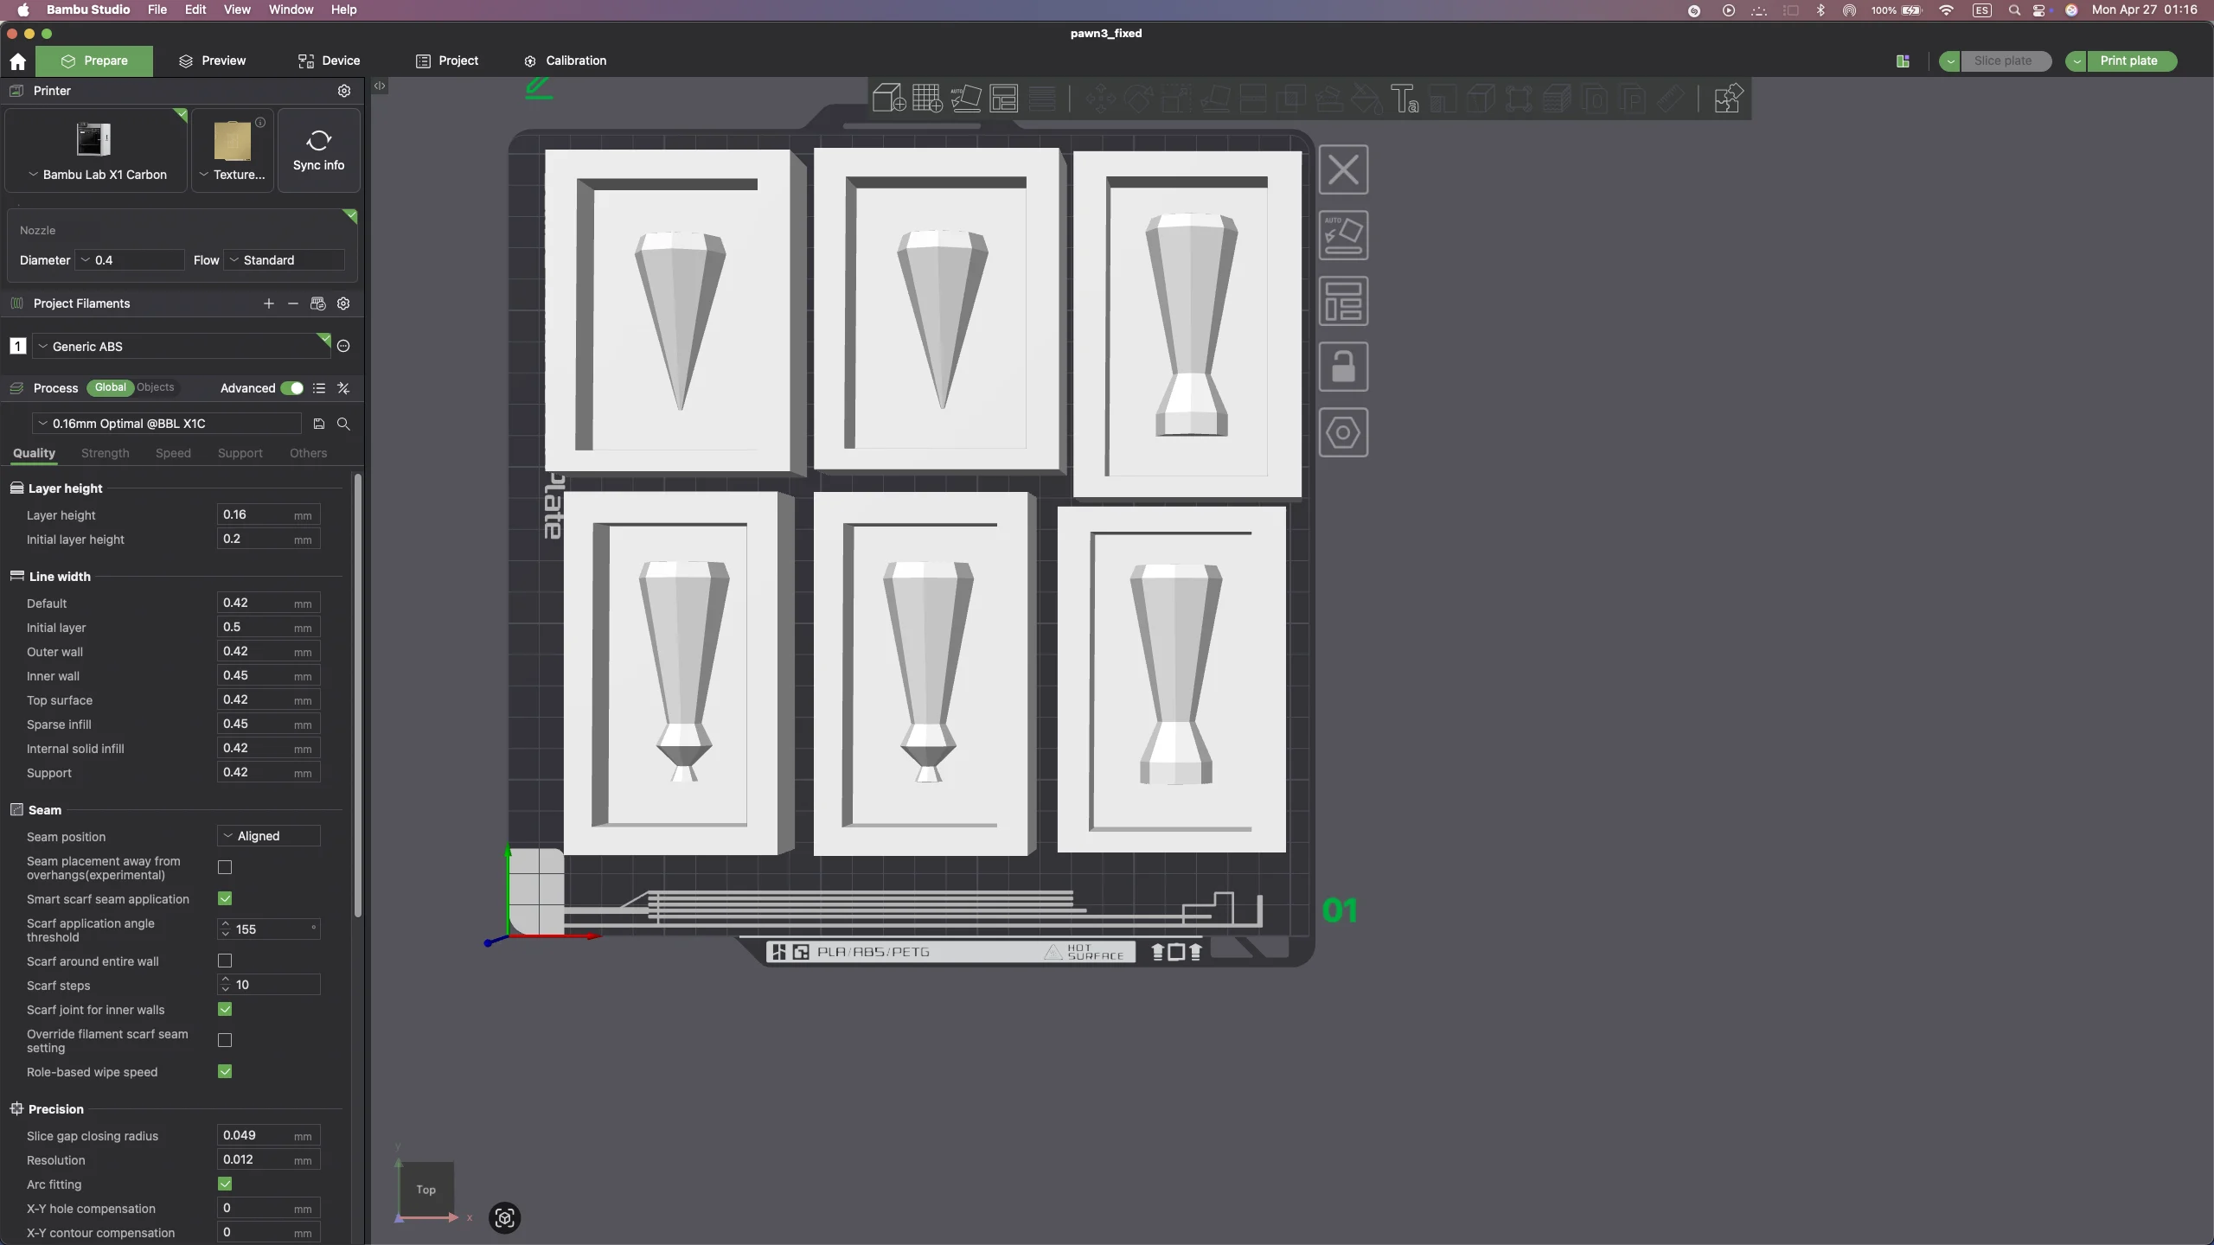Open Printer settings gear icon

(344, 91)
